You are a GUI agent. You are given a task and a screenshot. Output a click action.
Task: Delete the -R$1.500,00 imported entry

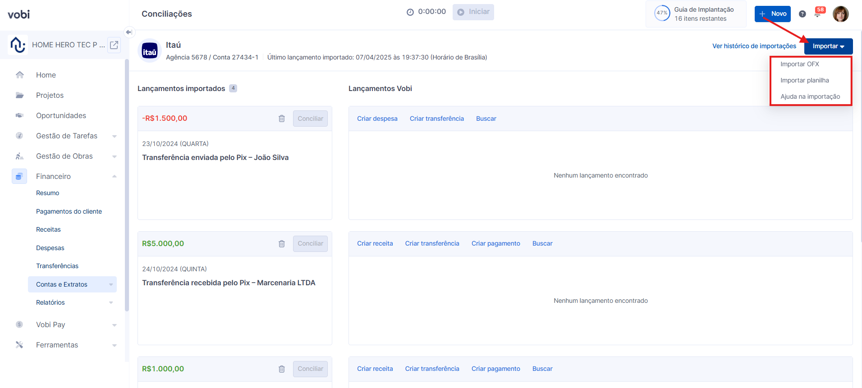point(282,119)
